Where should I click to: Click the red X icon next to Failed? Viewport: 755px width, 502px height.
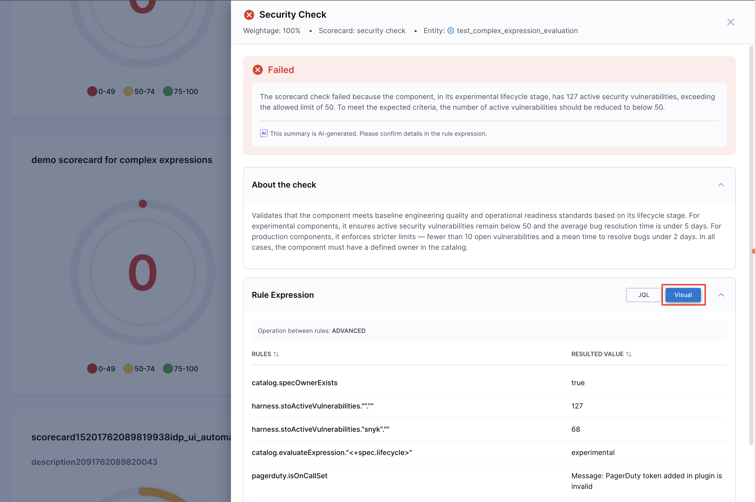pos(258,70)
